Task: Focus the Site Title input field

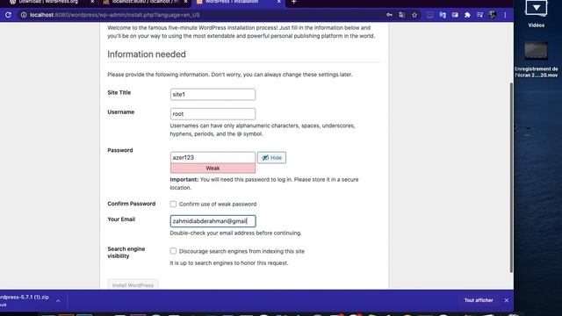Action: click(213, 94)
